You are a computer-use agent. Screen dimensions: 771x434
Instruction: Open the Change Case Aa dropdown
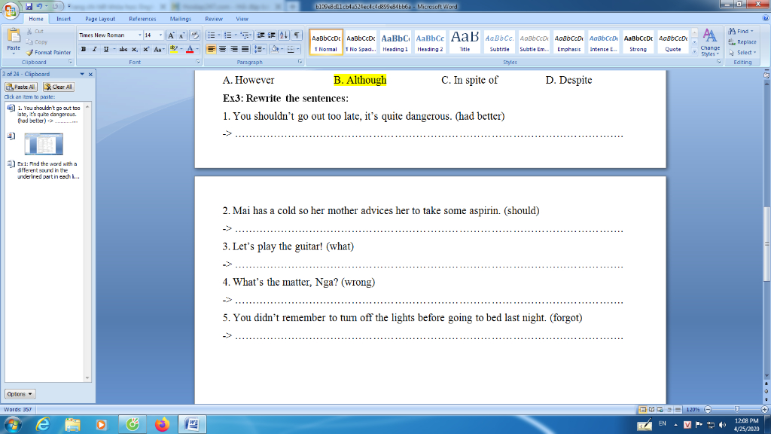[158, 49]
